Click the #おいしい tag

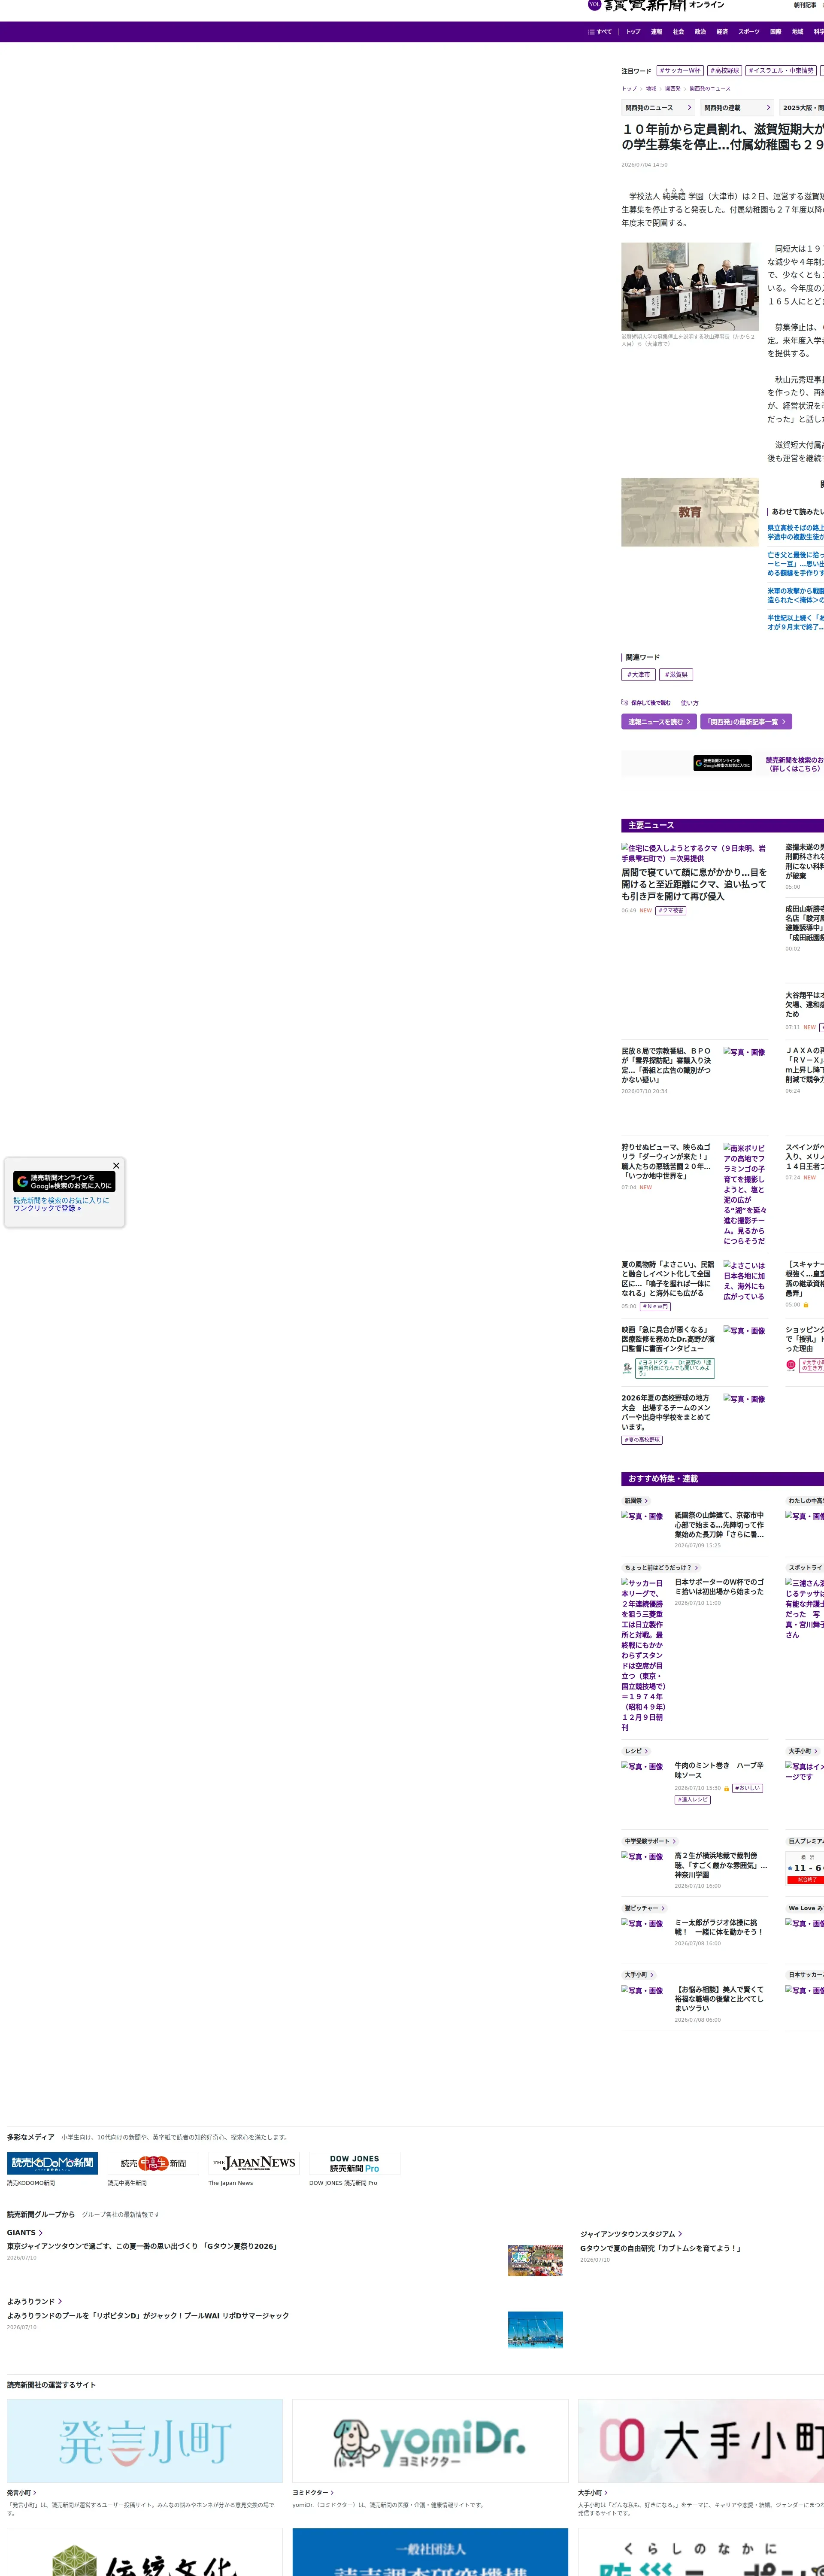(747, 1788)
